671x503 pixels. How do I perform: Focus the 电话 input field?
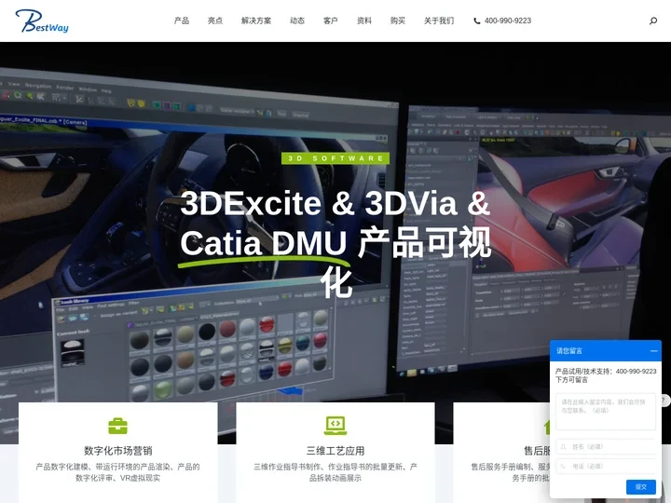click(x=606, y=467)
